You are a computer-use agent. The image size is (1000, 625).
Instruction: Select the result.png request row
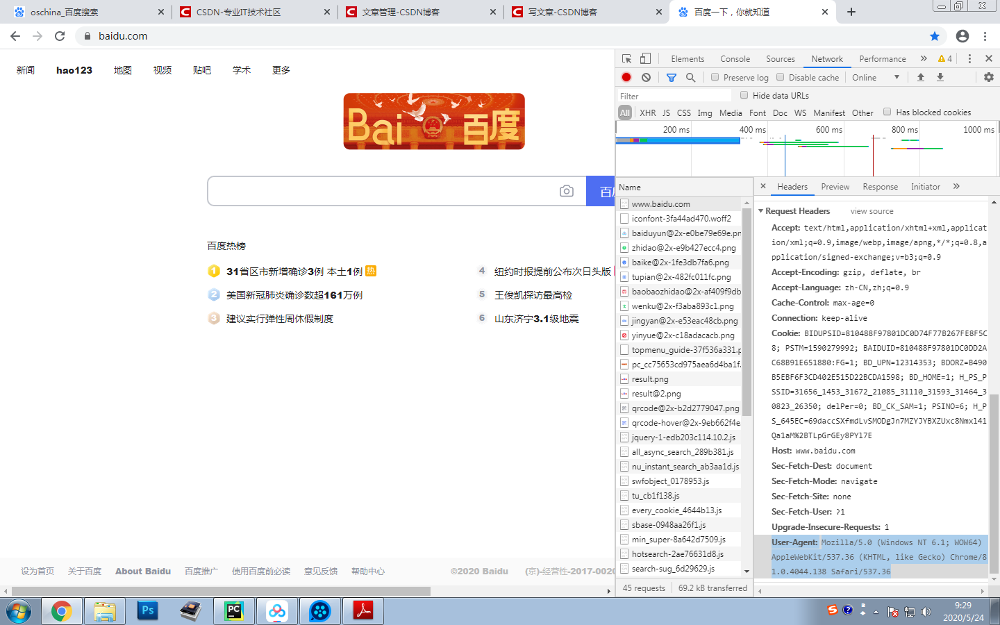tap(678, 378)
